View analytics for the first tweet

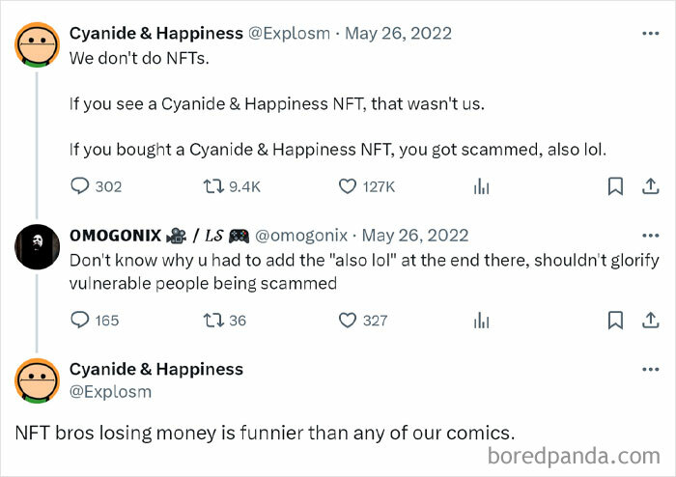click(x=482, y=186)
